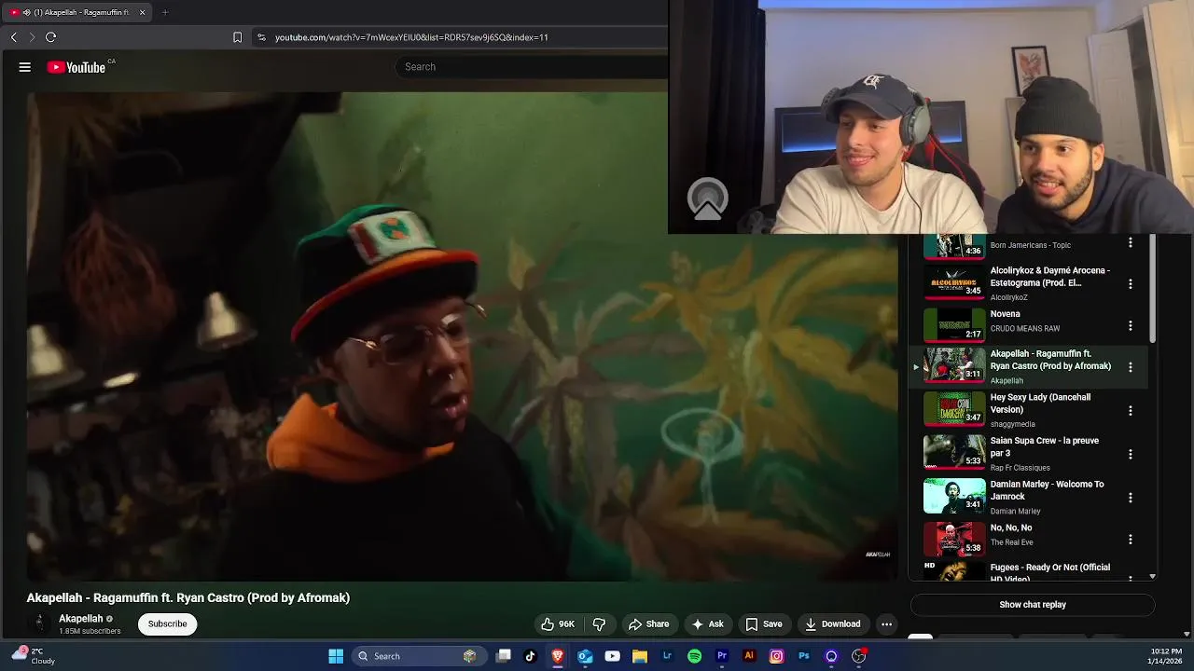Open TikTok from taskbar
Image resolution: width=1194 pixels, height=671 pixels.
pyautogui.click(x=531, y=656)
